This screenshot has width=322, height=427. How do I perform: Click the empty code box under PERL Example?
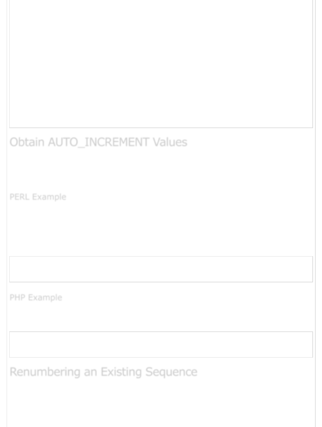click(161, 269)
